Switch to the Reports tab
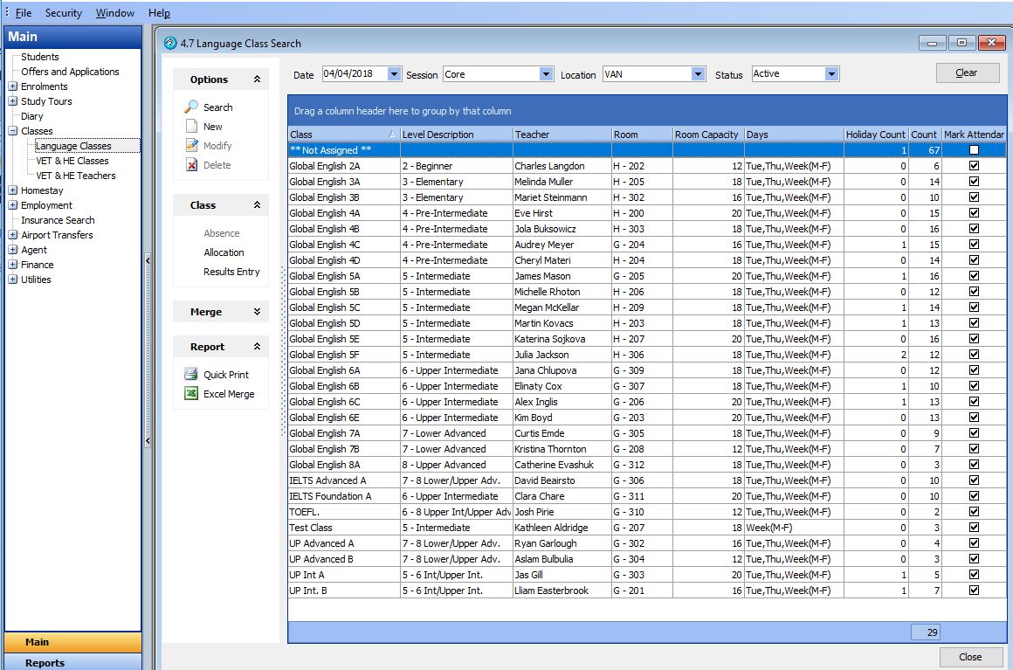Screen dimensions: 1013x670 point(45,663)
